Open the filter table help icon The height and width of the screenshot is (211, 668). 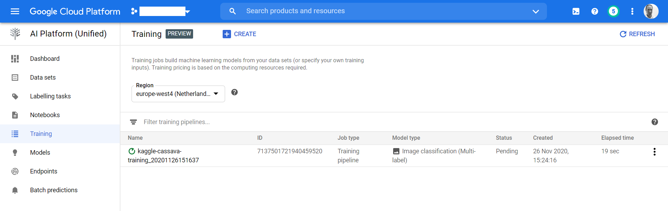[x=654, y=122]
